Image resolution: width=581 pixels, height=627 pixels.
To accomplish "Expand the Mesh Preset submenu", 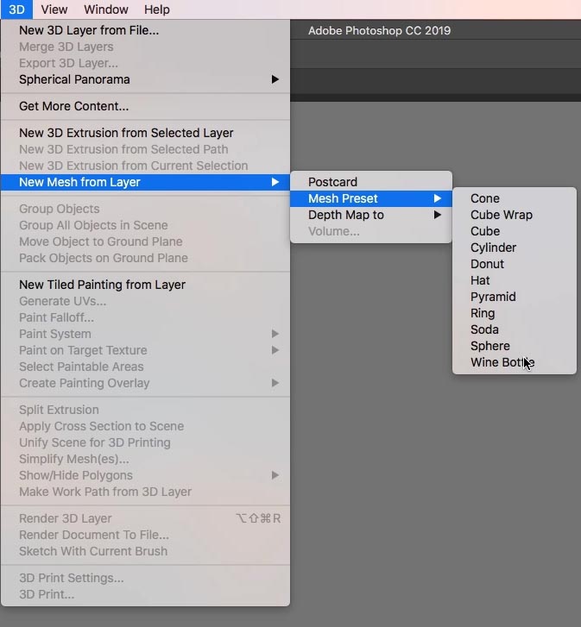I will 371,198.
